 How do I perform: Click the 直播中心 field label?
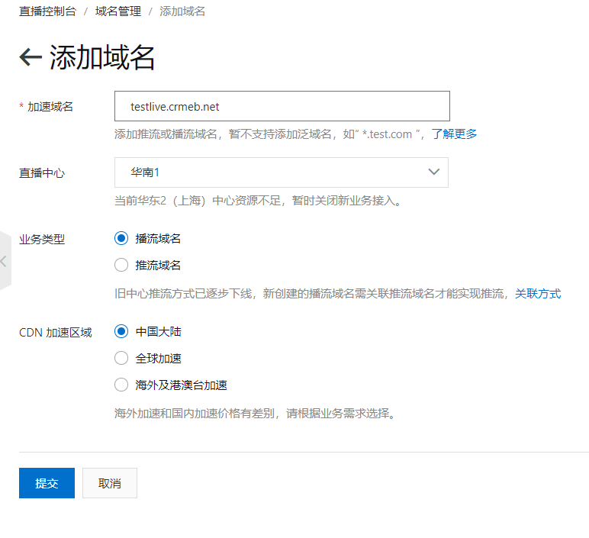coord(42,172)
